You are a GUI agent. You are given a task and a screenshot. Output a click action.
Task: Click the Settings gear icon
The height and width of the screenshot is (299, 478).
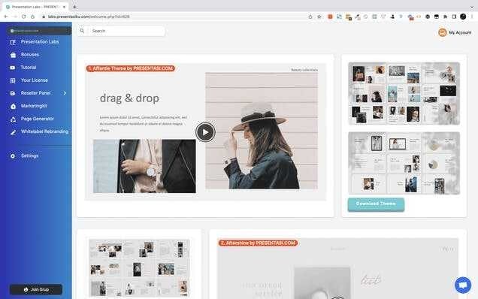[13, 156]
